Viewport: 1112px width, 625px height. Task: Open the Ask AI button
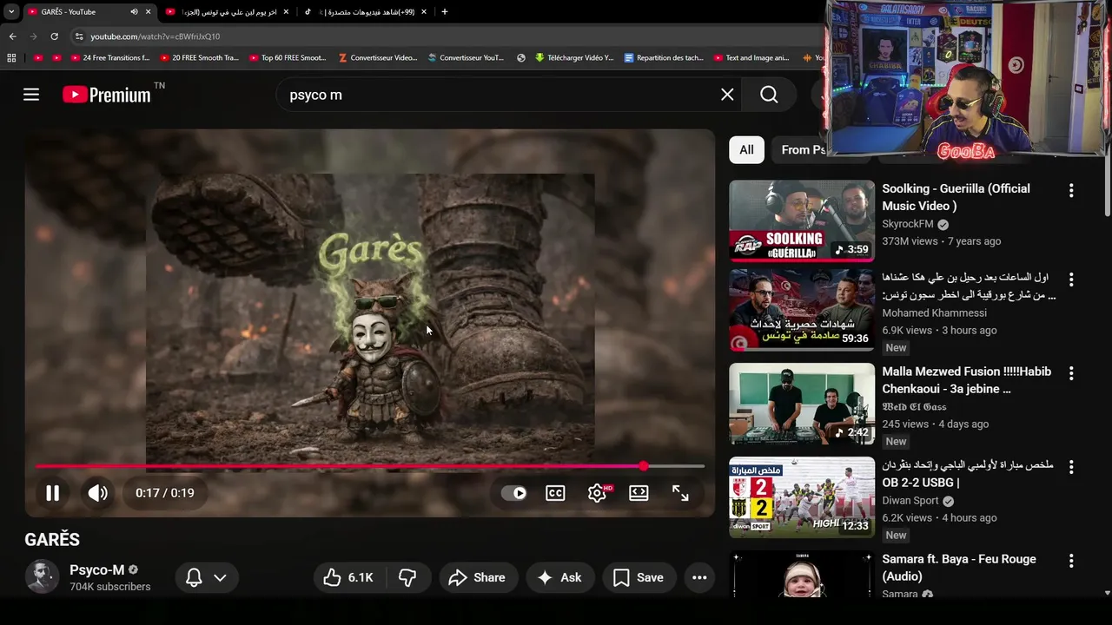559,577
